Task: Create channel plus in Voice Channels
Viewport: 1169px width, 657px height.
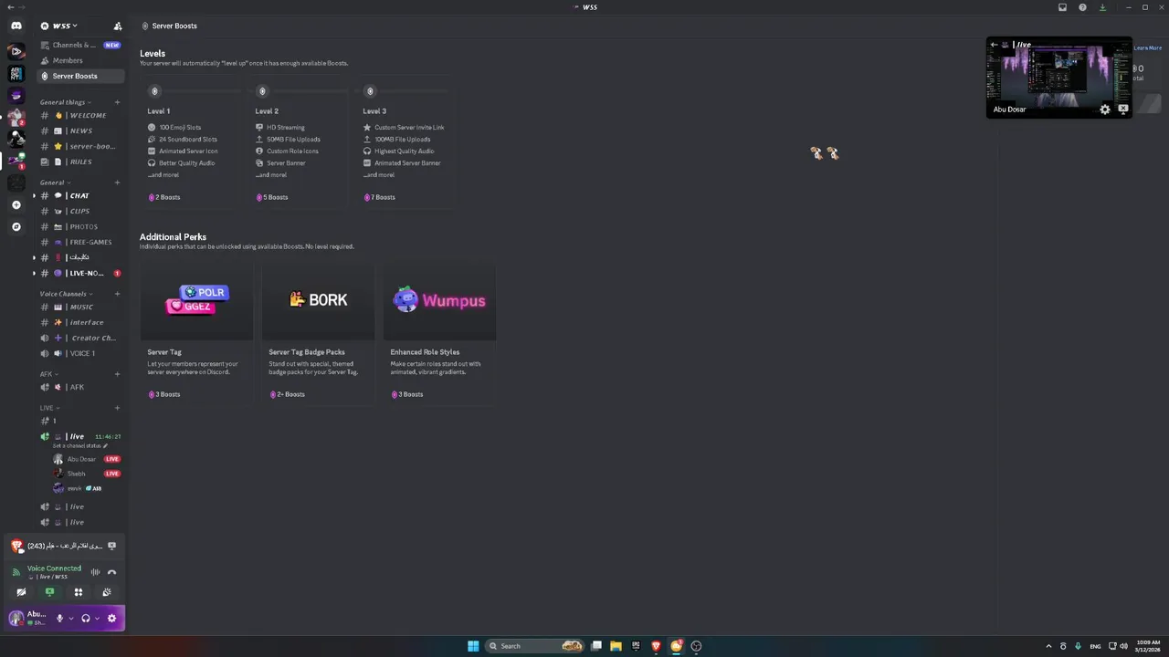Action: (117, 294)
